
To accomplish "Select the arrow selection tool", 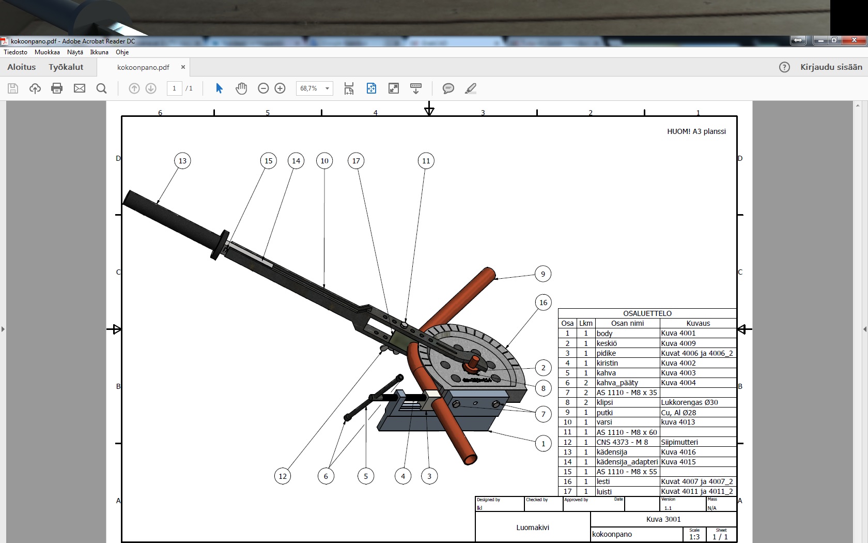I will 219,88.
